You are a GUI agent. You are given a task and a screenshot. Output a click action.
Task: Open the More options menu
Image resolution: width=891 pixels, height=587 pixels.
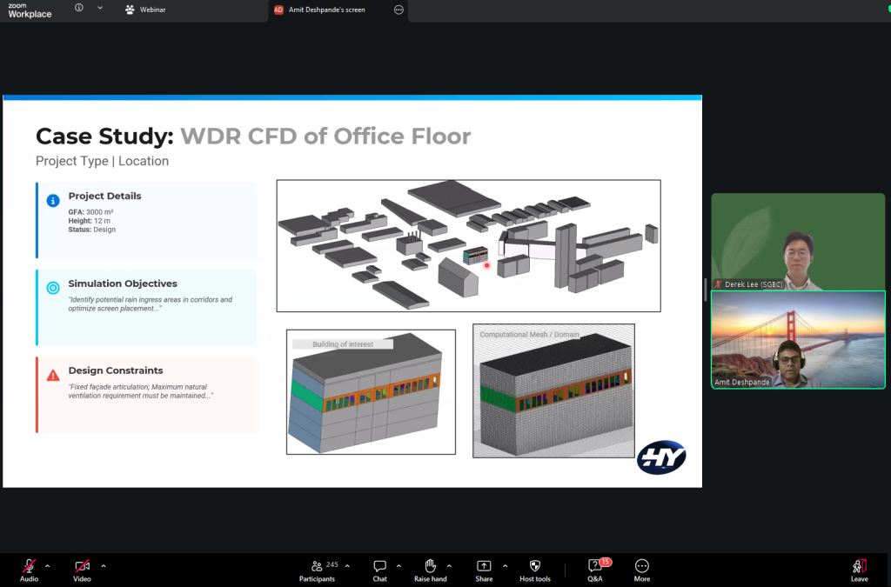coord(642,567)
